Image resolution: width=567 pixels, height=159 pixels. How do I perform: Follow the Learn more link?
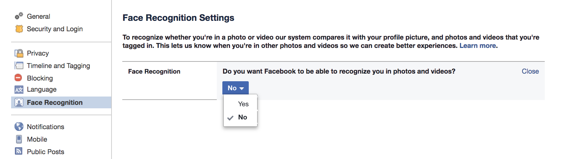[477, 46]
